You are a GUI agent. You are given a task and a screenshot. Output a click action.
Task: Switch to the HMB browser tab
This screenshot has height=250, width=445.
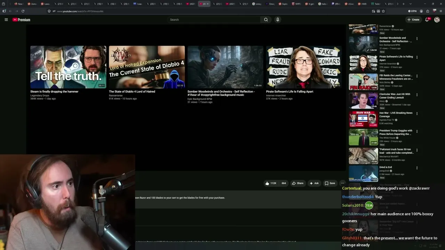(363, 4)
